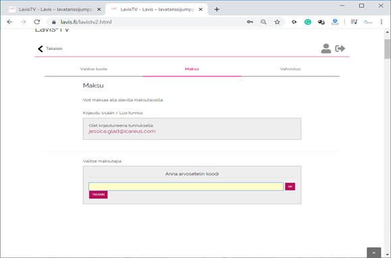Click the scrollbar up arrow

[387, 32]
